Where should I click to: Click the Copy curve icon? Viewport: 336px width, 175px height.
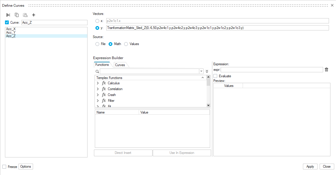(x=17, y=15)
